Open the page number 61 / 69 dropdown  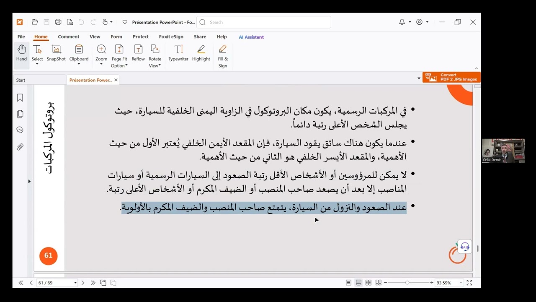click(75, 283)
